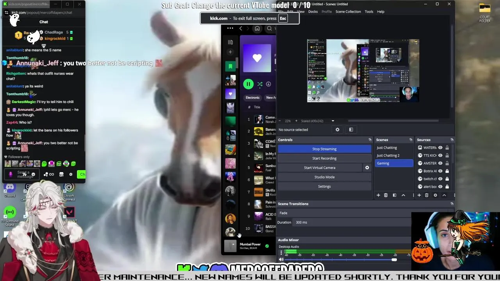Open emoji picker in Kick chat input

[x=33, y=174]
